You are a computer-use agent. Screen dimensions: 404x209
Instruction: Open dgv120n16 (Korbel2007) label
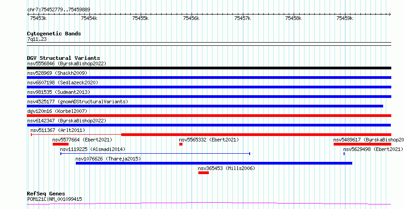coord(57,111)
